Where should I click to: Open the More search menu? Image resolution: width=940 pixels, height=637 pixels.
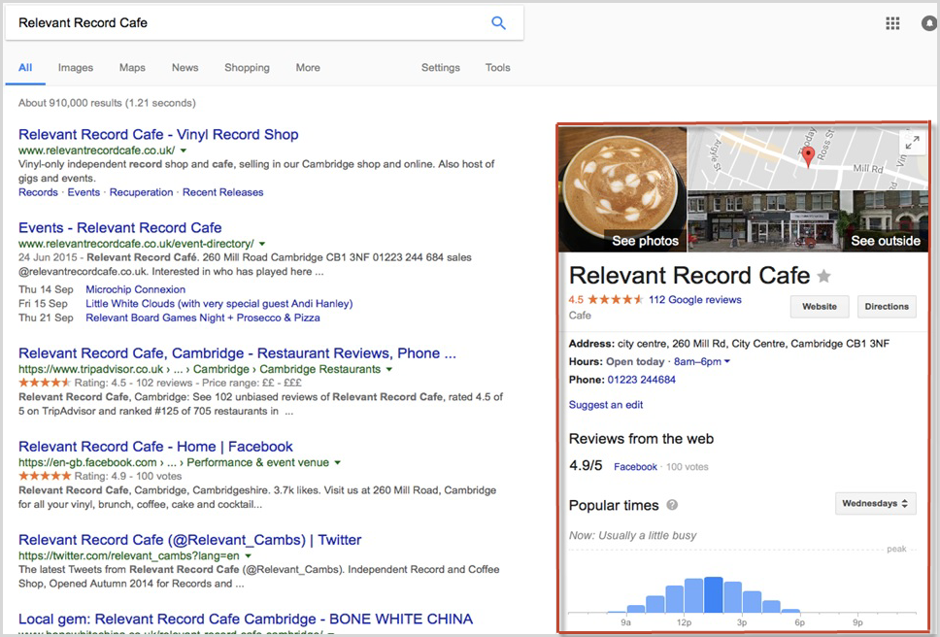tap(308, 68)
